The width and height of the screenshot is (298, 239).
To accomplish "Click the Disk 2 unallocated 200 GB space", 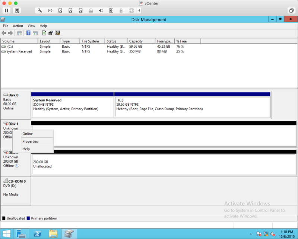I will tap(164, 164).
